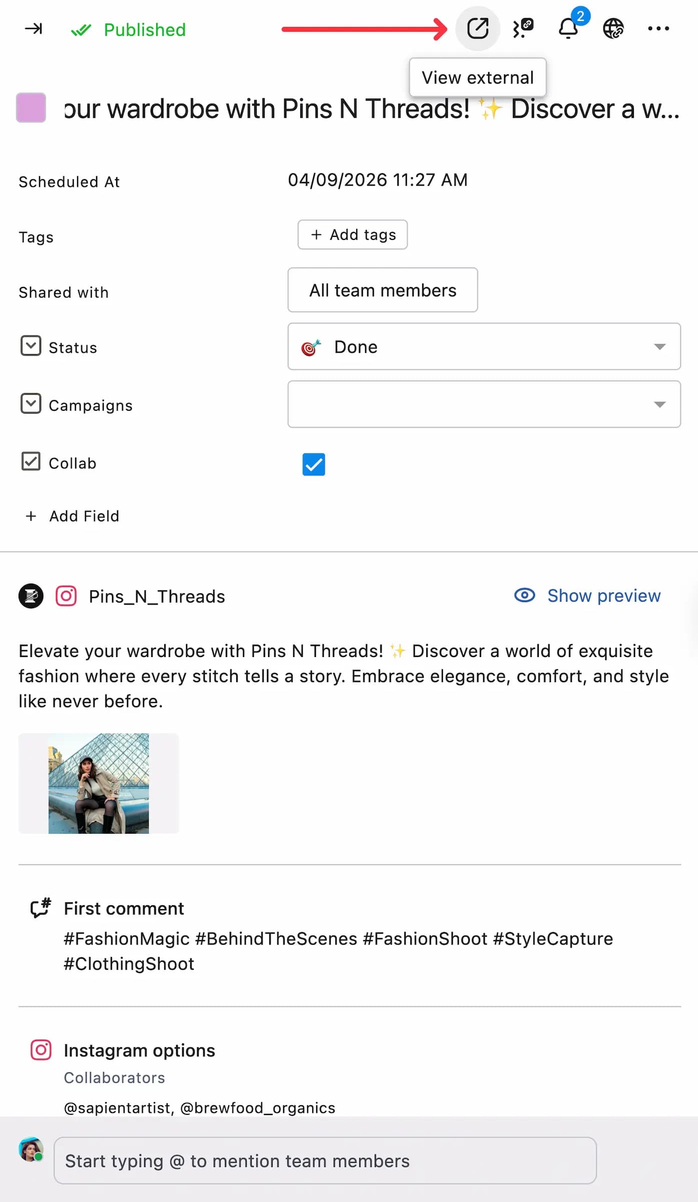The height and width of the screenshot is (1202, 698).
Task: Click the Published status label
Action: (144, 30)
